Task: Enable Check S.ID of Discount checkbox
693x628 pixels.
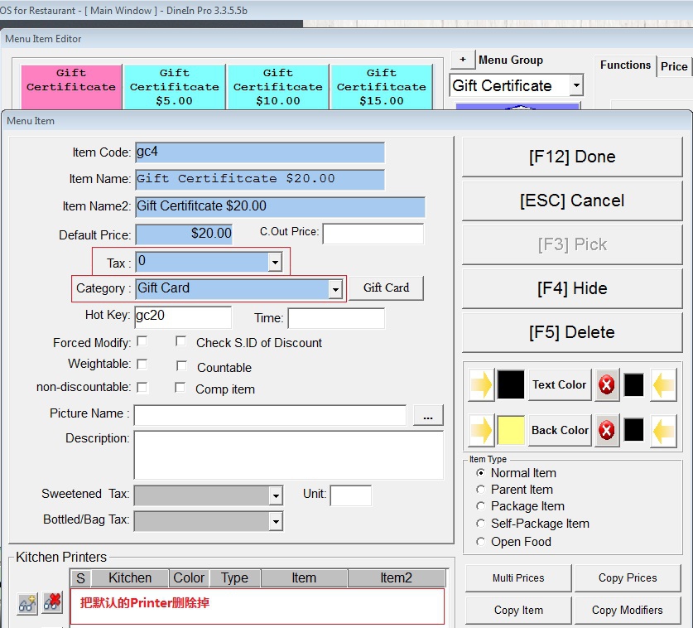Action: click(180, 341)
